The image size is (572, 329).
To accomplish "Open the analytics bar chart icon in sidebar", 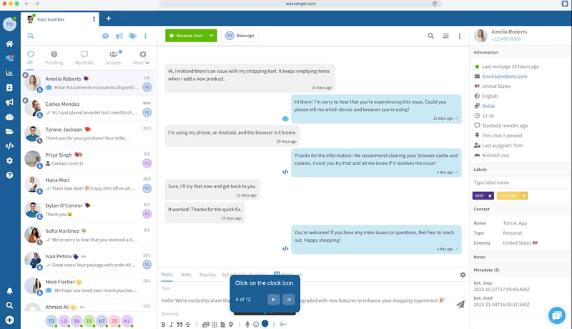I will tap(9, 72).
